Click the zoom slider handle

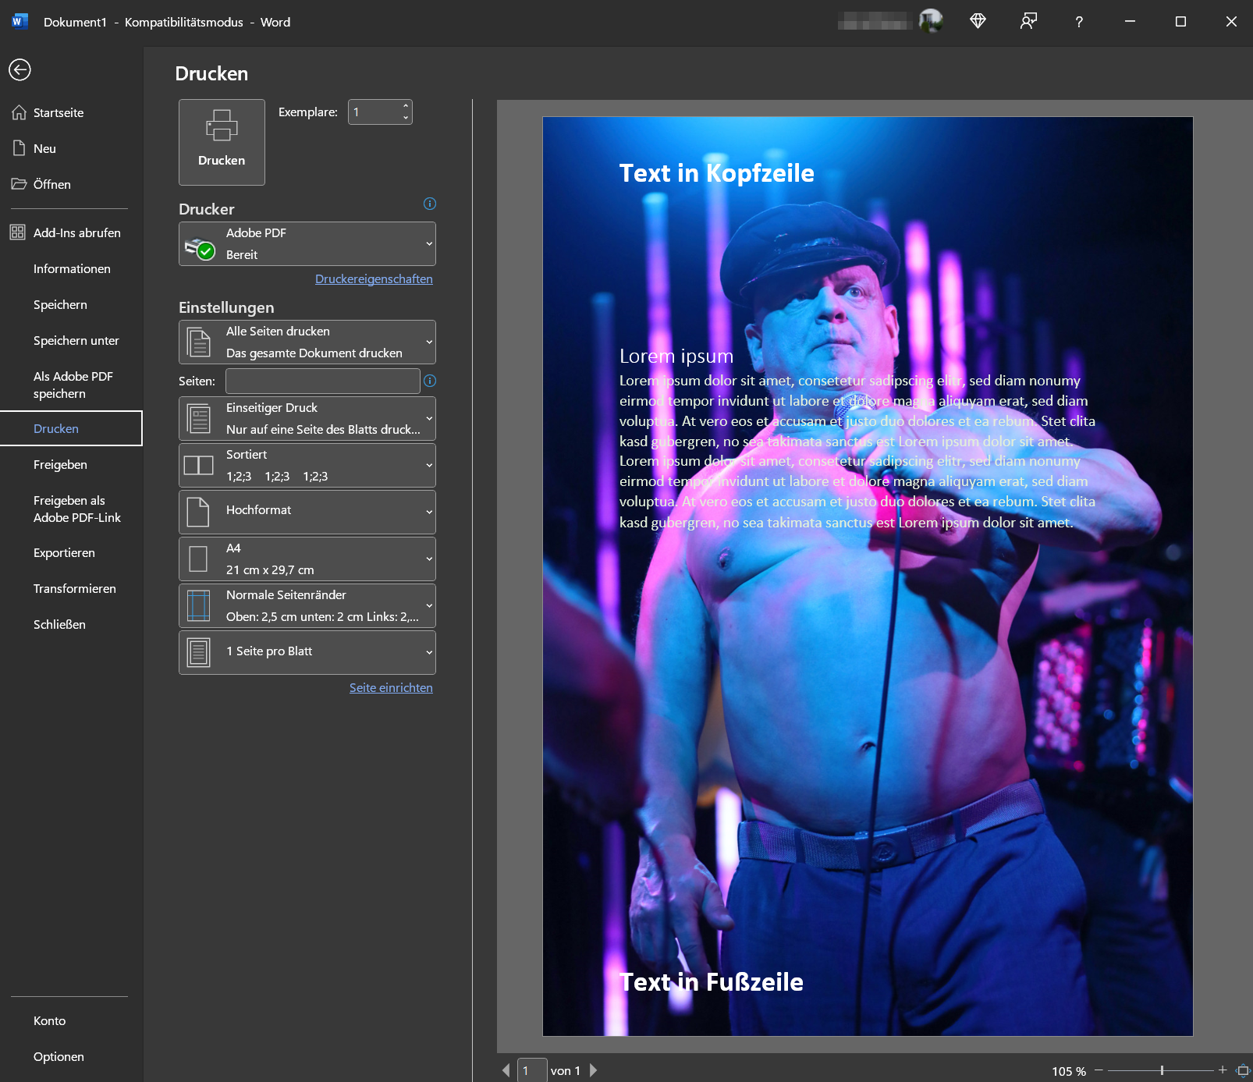(1162, 1070)
